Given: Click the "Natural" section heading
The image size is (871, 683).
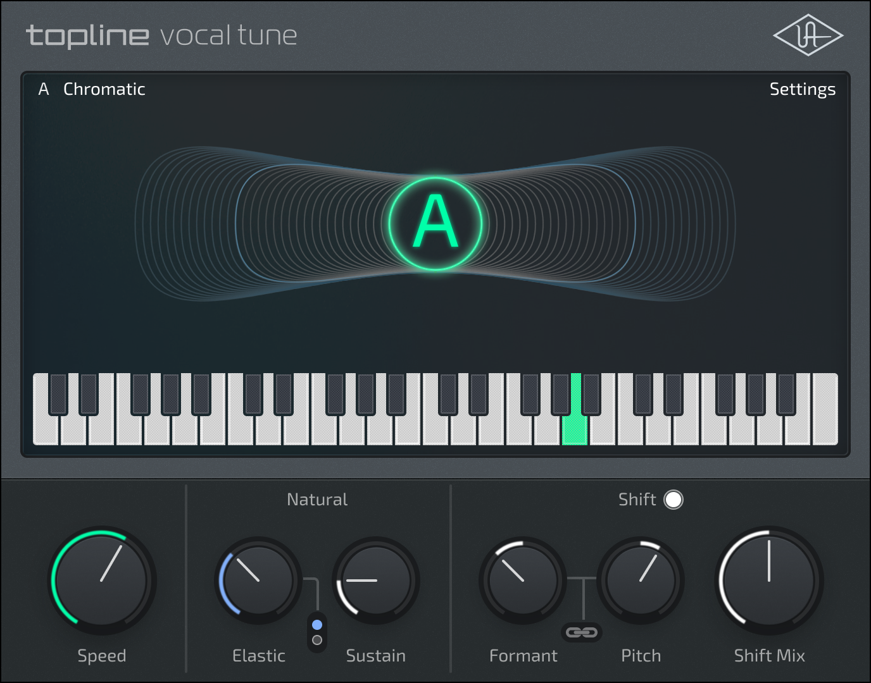Looking at the screenshot, I should (317, 500).
